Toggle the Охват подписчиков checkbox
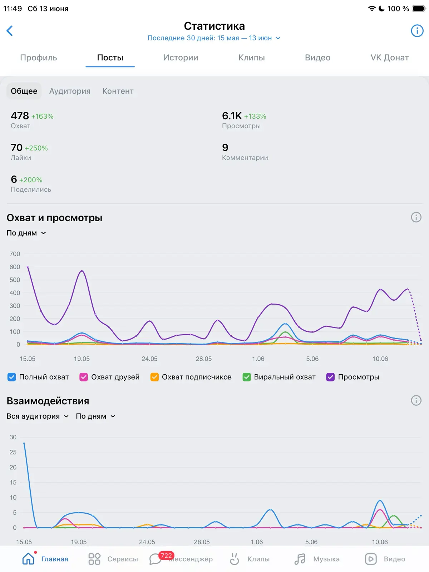The width and height of the screenshot is (429, 572). coord(154,377)
